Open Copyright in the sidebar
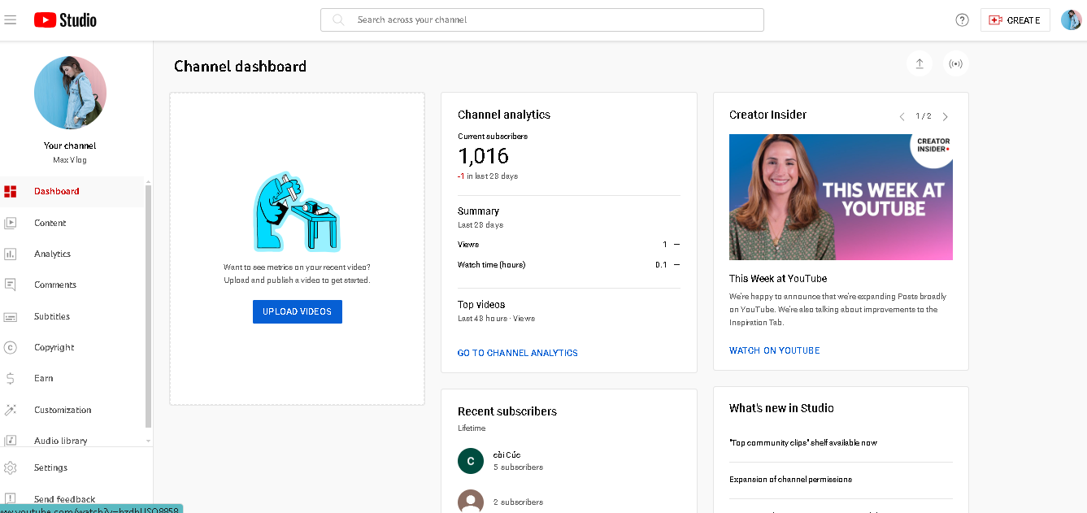Screen dimensions: 1087x513 54,347
